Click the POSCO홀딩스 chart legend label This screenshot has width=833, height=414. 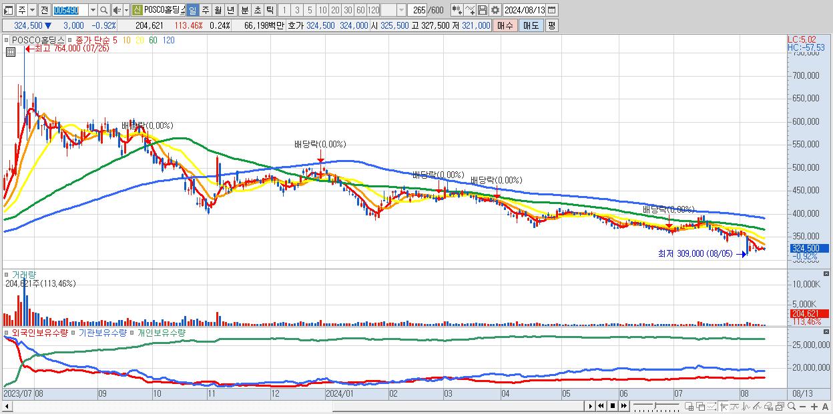pos(39,40)
